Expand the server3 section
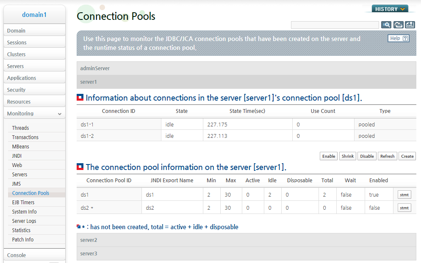The height and width of the screenshot is (263, 421). [x=246, y=253]
